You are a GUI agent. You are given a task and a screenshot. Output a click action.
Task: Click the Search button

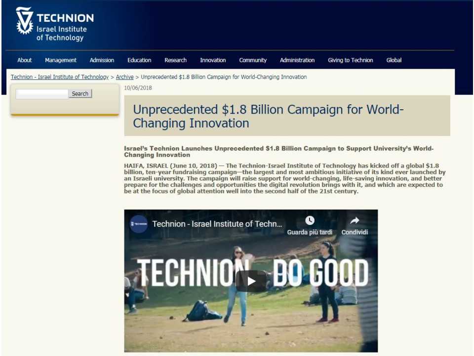tap(79, 93)
